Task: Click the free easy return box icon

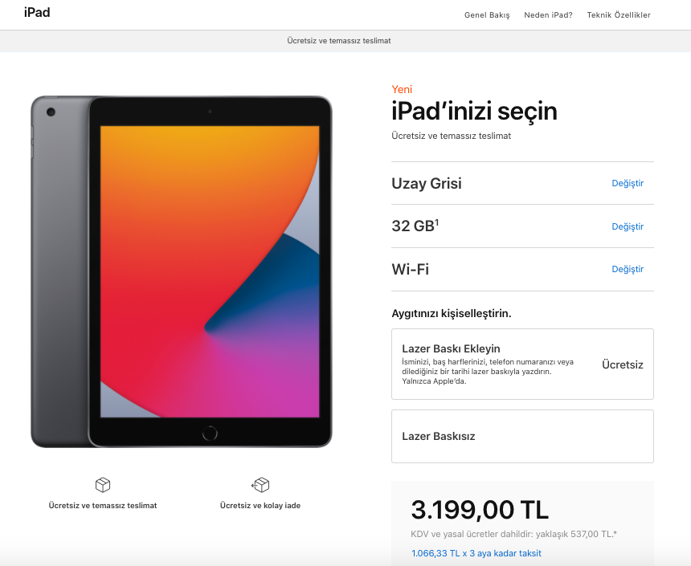Action: [x=260, y=485]
